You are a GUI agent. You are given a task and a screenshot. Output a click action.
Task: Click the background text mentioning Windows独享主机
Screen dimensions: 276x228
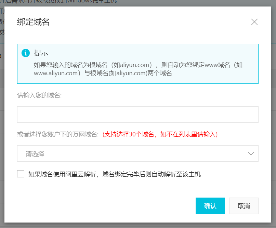pyautogui.click(x=68, y=2)
